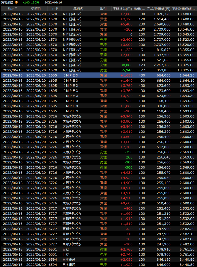Select NF日経レバ row with zero profit

98,34
